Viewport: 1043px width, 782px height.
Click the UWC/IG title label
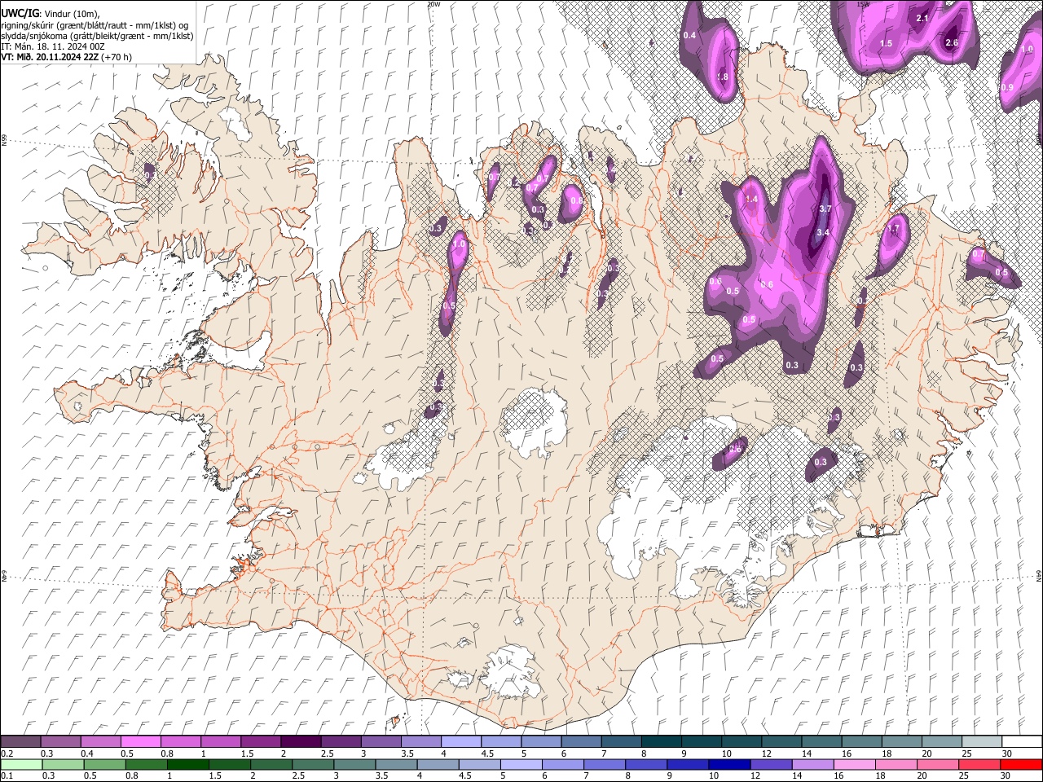pyautogui.click(x=19, y=12)
